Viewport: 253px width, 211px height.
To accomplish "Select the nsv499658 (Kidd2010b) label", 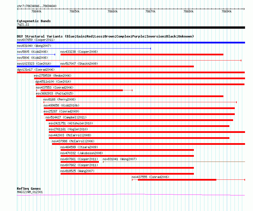I will [x=61, y=105].
